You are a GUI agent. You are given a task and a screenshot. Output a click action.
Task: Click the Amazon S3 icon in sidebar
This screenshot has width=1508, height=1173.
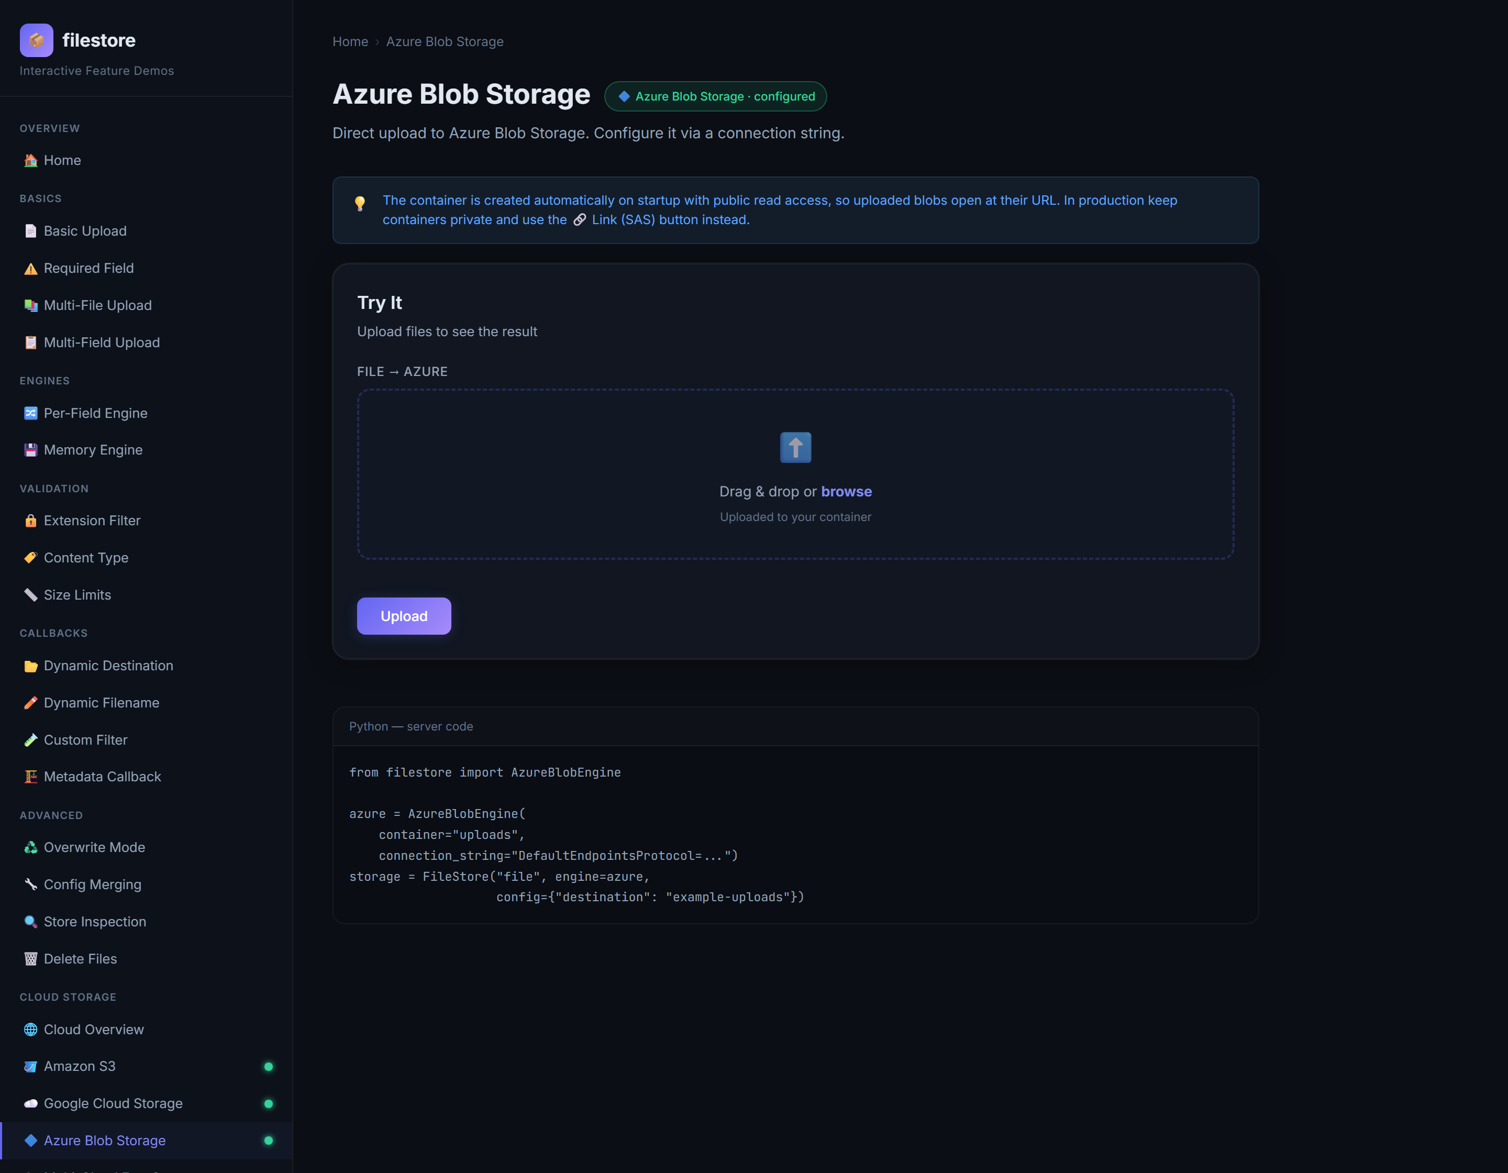point(31,1066)
